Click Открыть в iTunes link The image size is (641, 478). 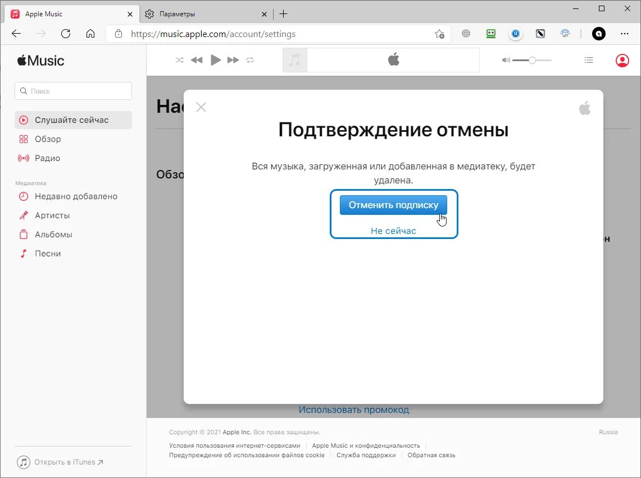pyautogui.click(x=60, y=462)
